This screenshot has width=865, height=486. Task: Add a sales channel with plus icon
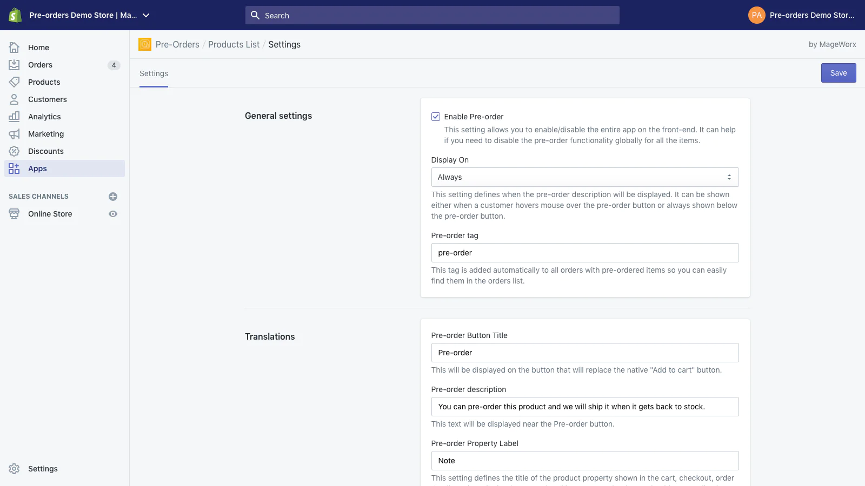point(113,197)
